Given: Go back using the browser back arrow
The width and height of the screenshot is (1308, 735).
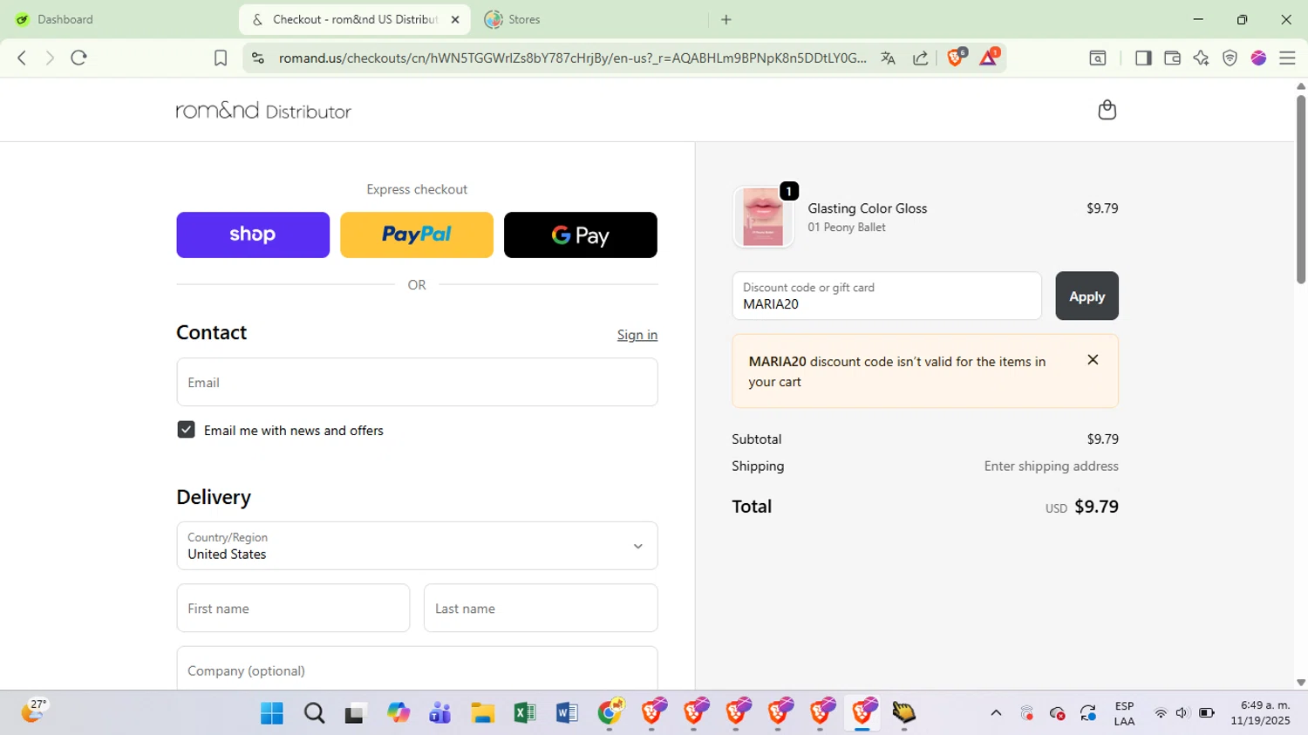Looking at the screenshot, I should click(22, 58).
